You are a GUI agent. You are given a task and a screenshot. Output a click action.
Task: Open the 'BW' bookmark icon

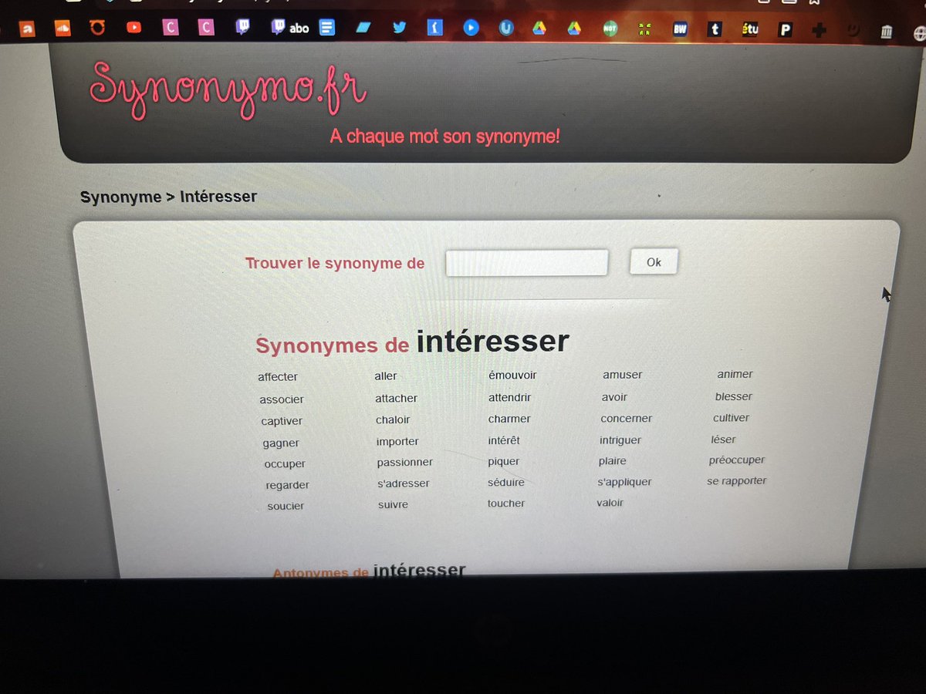(680, 30)
